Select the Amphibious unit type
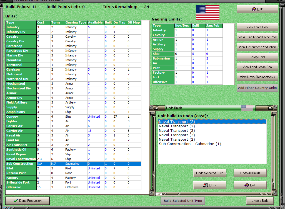The width and height of the screenshot is (285, 209). 21,112
